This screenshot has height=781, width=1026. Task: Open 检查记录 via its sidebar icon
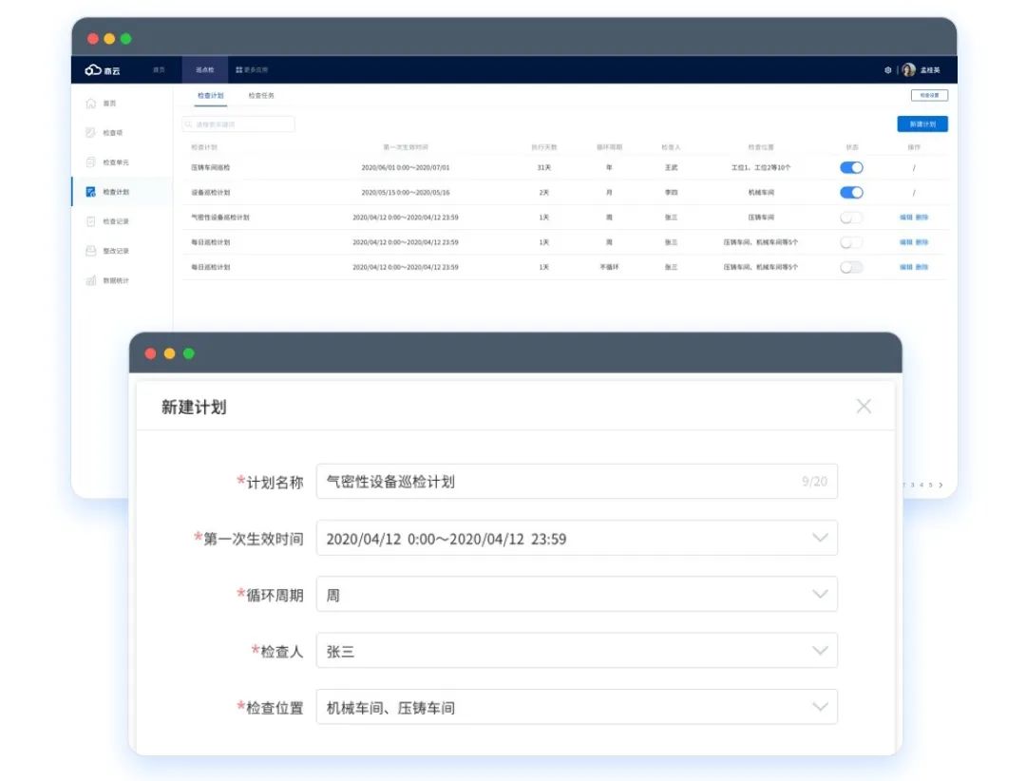coord(91,221)
